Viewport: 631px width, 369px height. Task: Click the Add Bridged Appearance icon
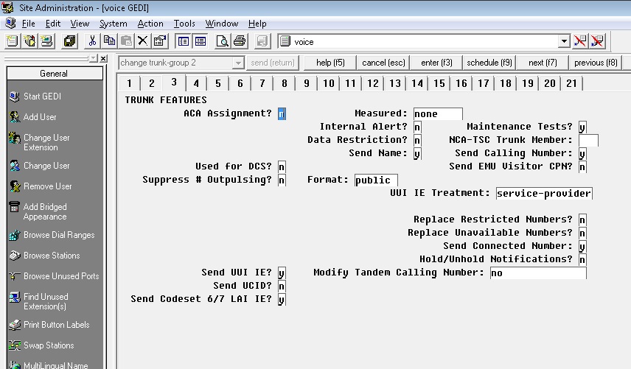click(x=15, y=207)
